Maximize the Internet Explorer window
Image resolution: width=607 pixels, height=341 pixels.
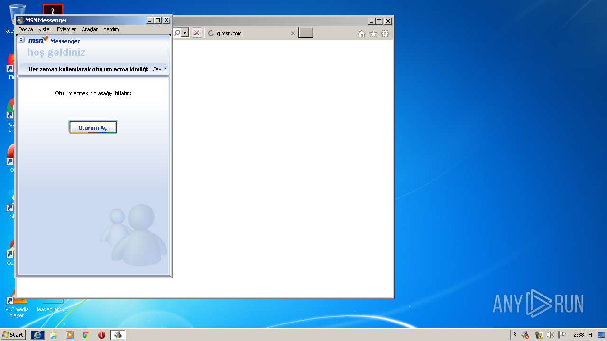pos(379,21)
